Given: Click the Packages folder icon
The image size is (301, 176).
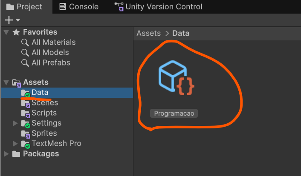Looking at the screenshot, I should 17,154.
